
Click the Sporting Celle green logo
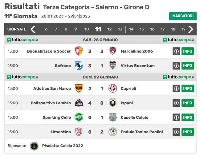tap(79, 117)
